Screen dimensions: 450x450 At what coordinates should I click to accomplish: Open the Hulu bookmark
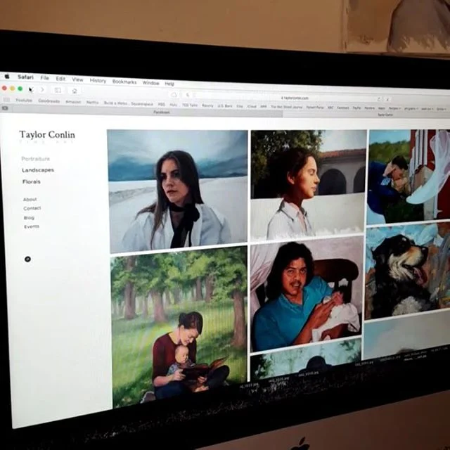point(174,105)
